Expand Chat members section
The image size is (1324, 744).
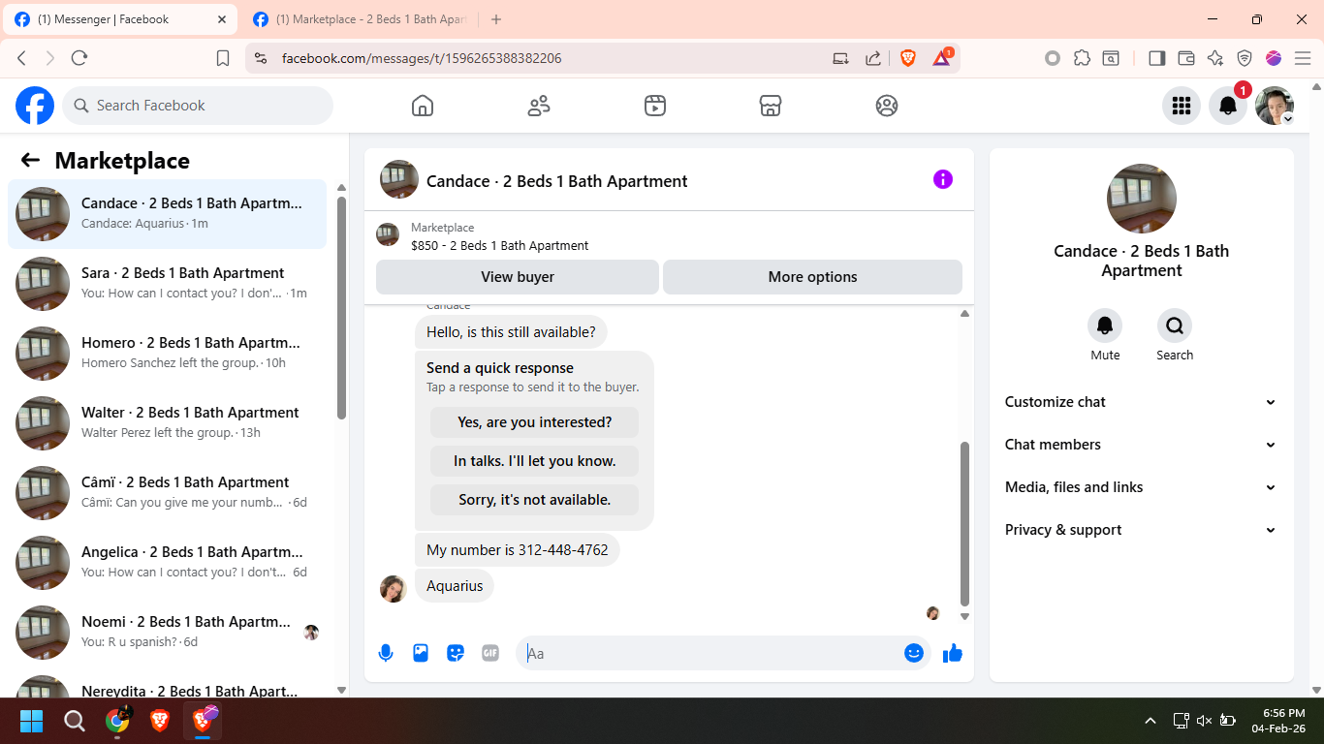point(1142,445)
